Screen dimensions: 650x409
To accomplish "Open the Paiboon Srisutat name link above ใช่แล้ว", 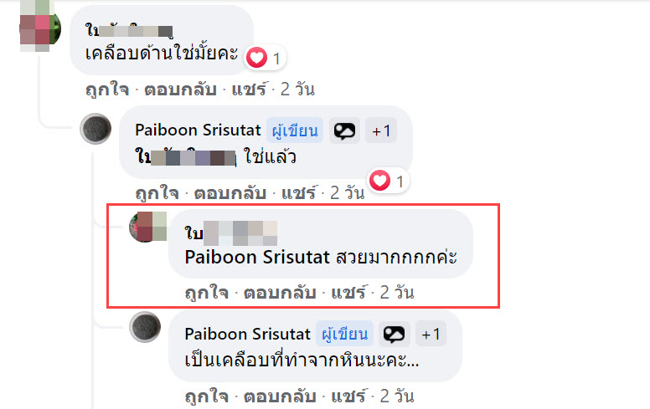I will pos(198,130).
